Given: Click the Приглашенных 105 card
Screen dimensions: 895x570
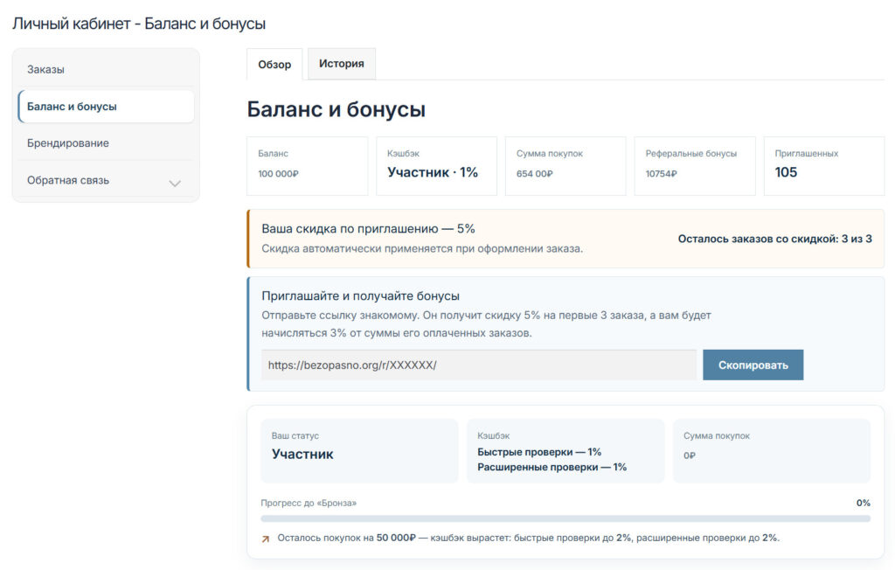Looking at the screenshot, I should pyautogui.click(x=824, y=165).
